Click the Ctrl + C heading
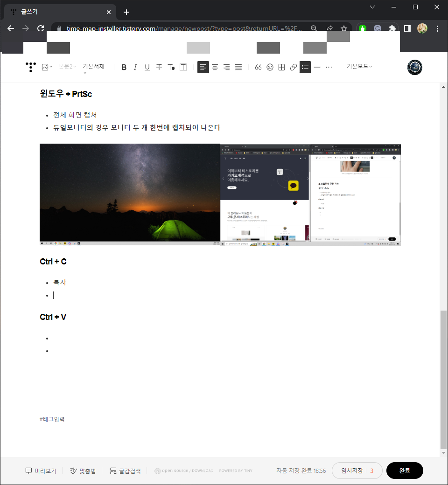The height and width of the screenshot is (485, 448). coord(53,262)
